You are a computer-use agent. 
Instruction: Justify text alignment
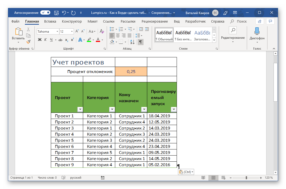coord(129,36)
